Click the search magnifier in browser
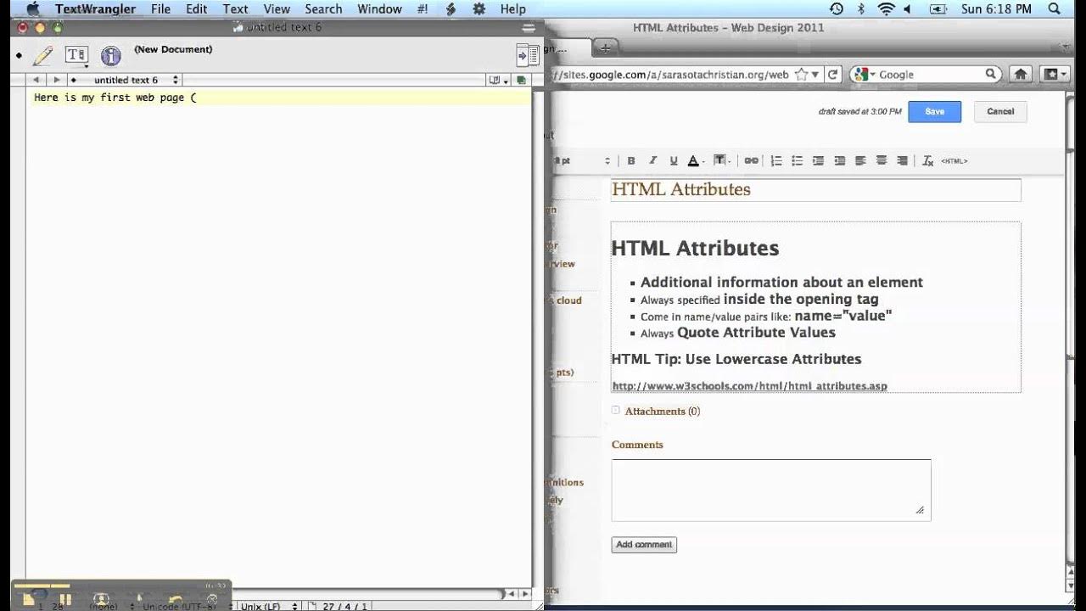This screenshot has height=611, width=1086. tap(990, 74)
